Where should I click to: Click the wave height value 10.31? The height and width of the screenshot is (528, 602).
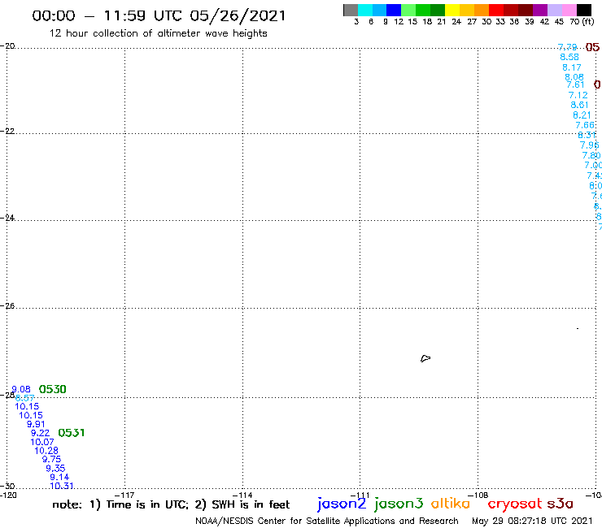[x=62, y=486]
